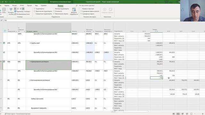
Task: Toggle Суммарная задача проекта checkbox
Action: pyautogui.click(x=81, y=11)
